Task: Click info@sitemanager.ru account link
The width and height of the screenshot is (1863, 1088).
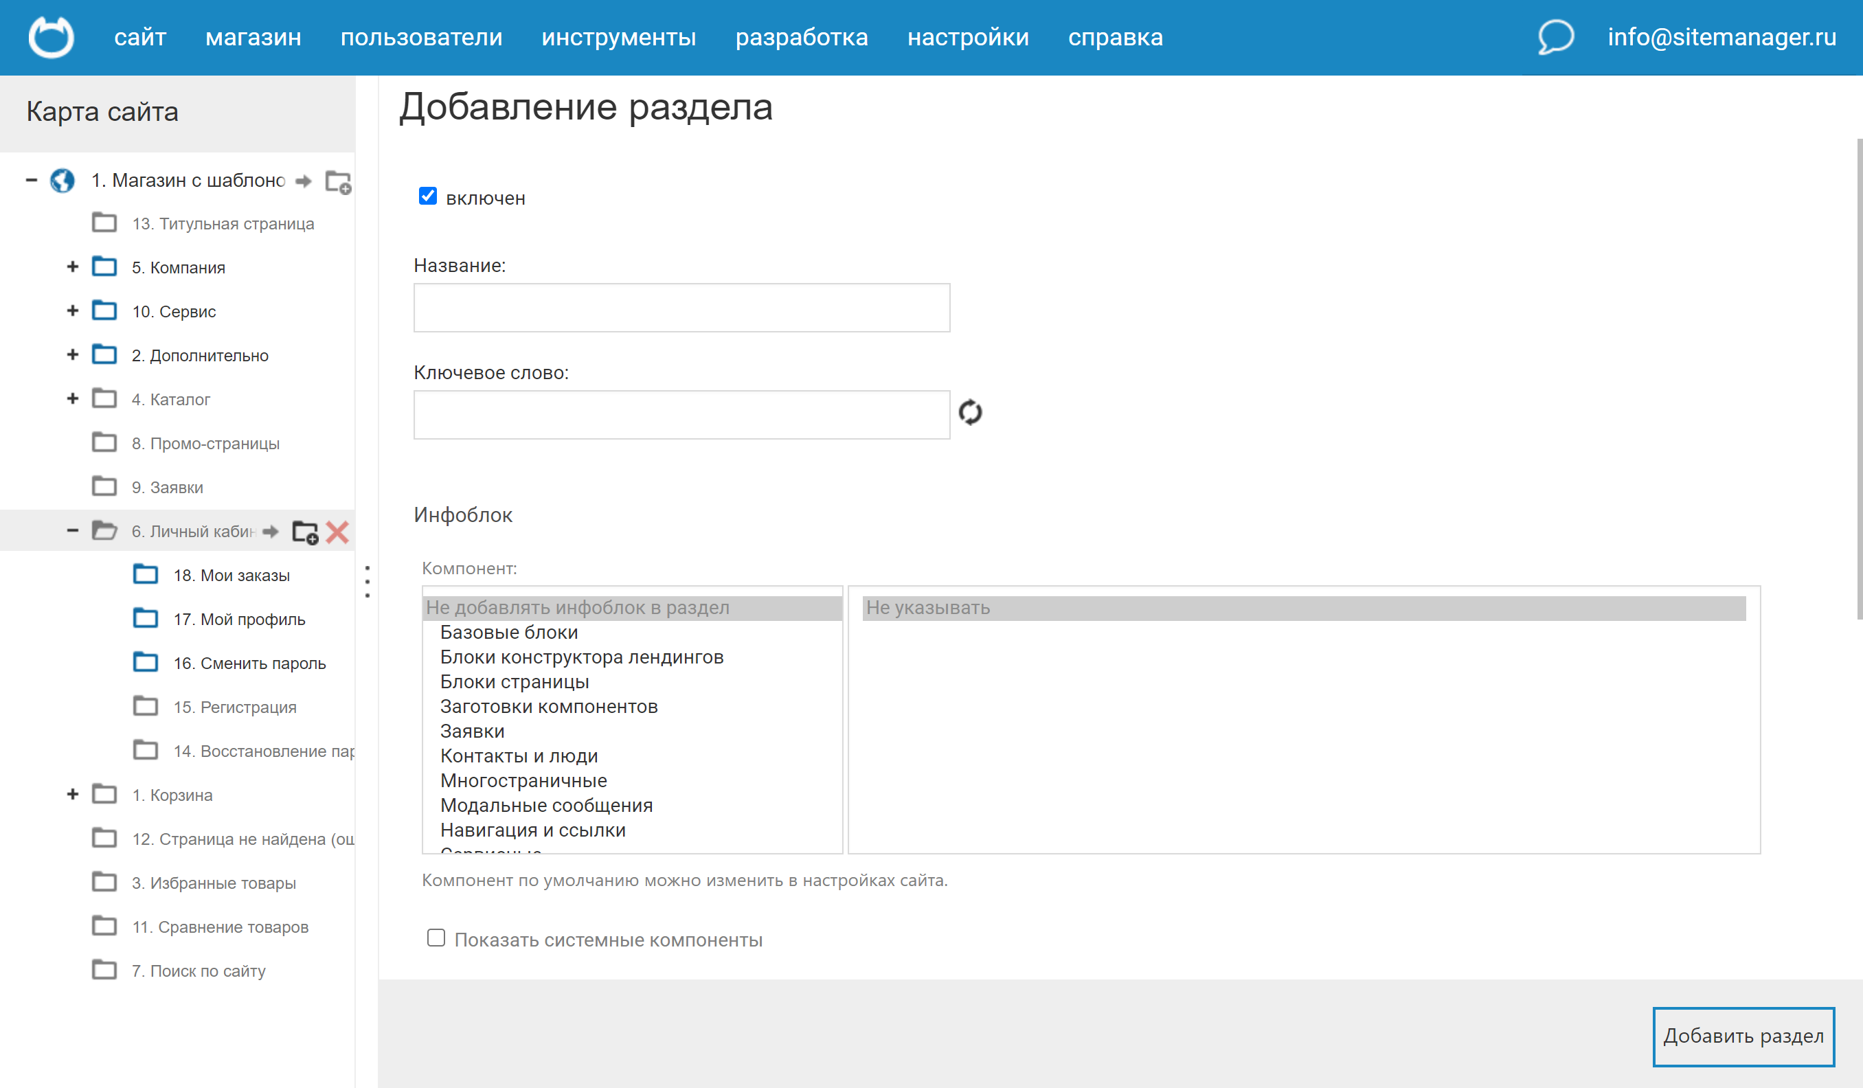Action: tap(1721, 37)
